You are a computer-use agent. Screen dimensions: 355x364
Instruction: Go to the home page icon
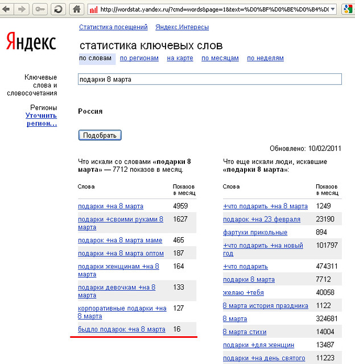tap(76, 10)
